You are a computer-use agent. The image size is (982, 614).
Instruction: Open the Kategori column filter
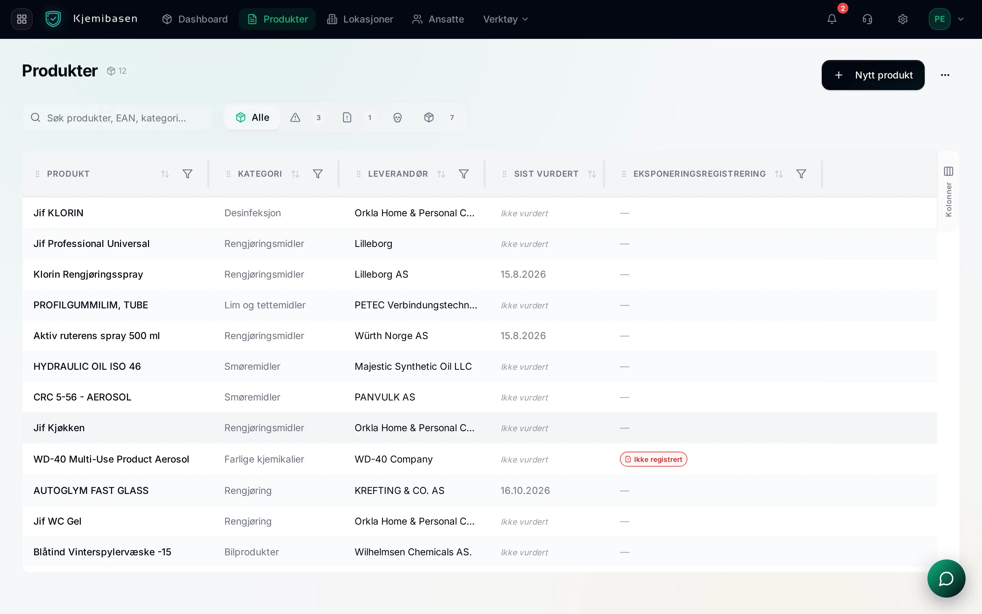[x=318, y=174]
